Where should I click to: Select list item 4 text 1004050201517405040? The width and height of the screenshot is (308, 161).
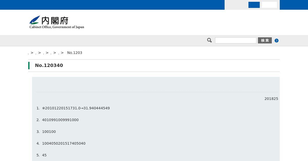pyautogui.click(x=64, y=143)
